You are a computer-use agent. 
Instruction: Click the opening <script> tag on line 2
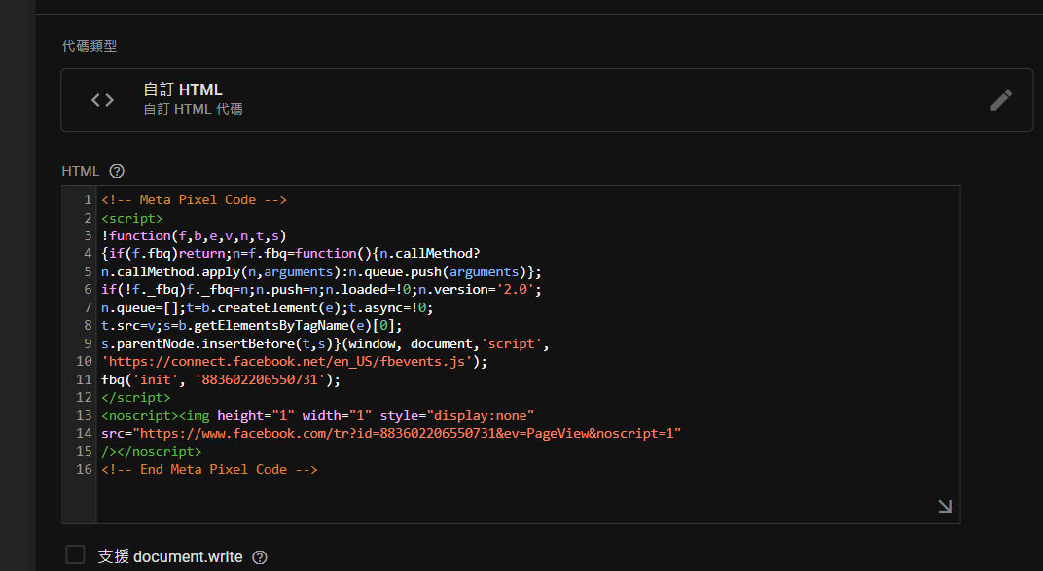[x=131, y=218]
